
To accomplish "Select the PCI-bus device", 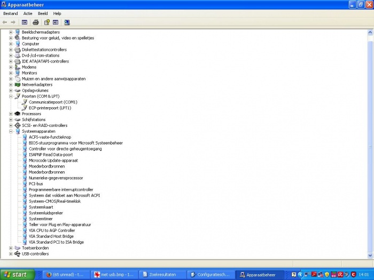I will (x=36, y=184).
